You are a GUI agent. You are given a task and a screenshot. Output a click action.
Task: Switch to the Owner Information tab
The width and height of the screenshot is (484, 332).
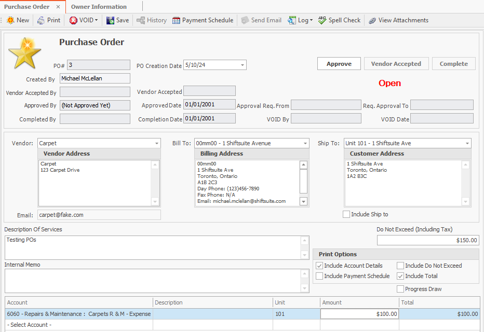click(99, 7)
